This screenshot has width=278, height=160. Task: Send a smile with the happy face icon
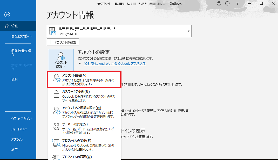click(219, 3)
